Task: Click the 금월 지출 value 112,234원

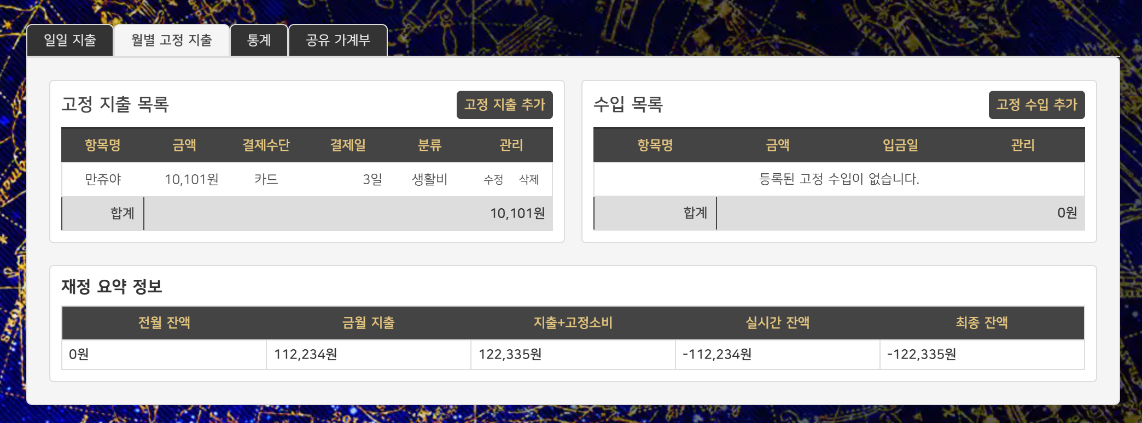Action: 305,355
